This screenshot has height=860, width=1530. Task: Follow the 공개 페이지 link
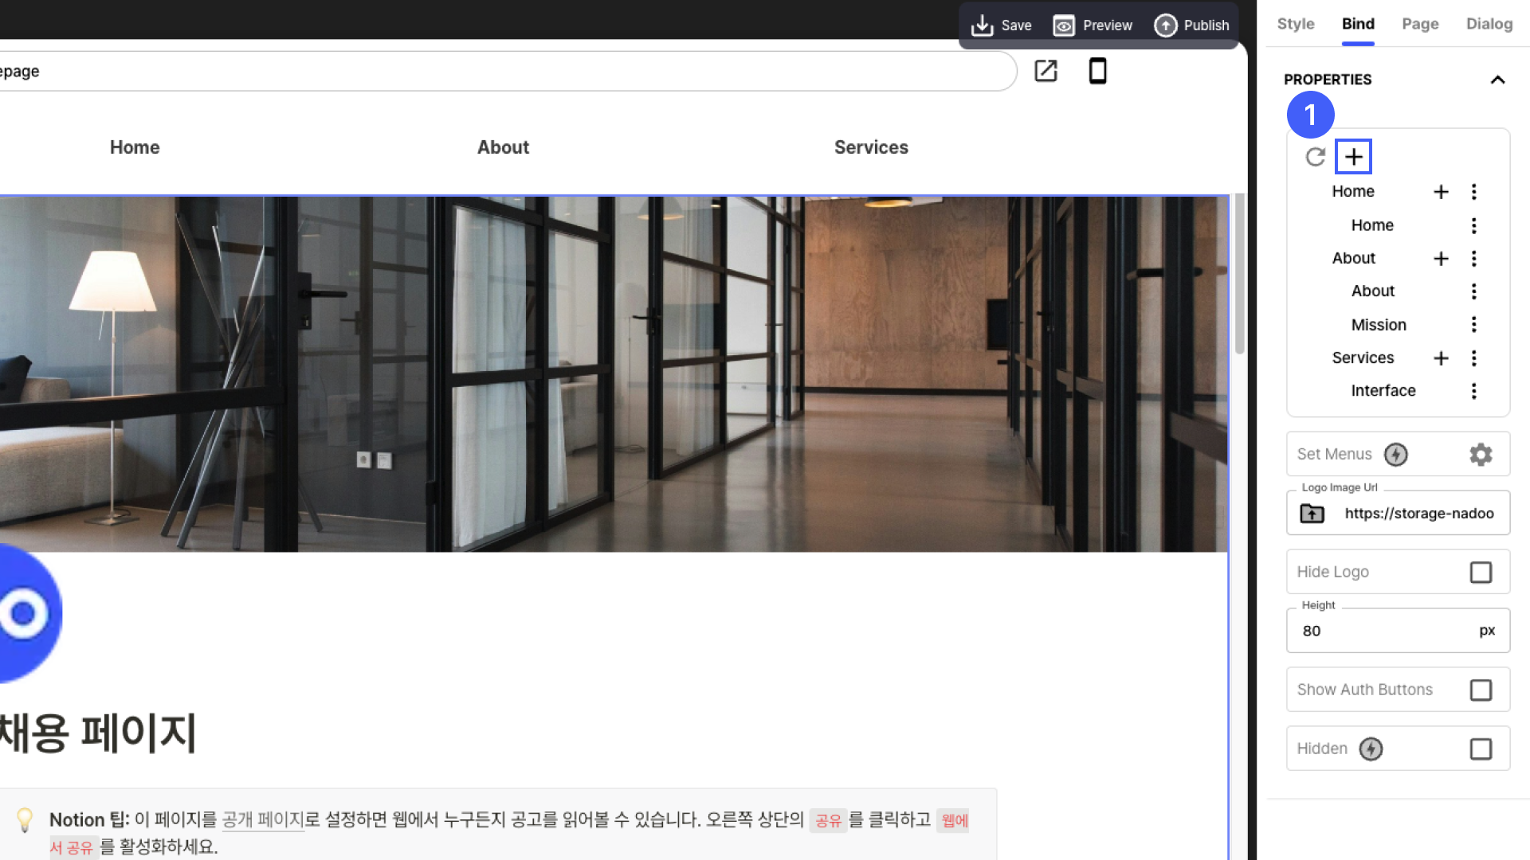263,819
